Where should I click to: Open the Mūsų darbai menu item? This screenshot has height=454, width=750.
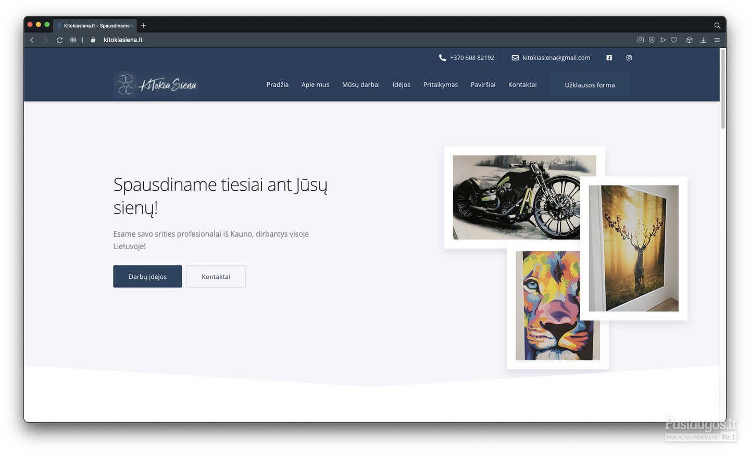point(361,84)
